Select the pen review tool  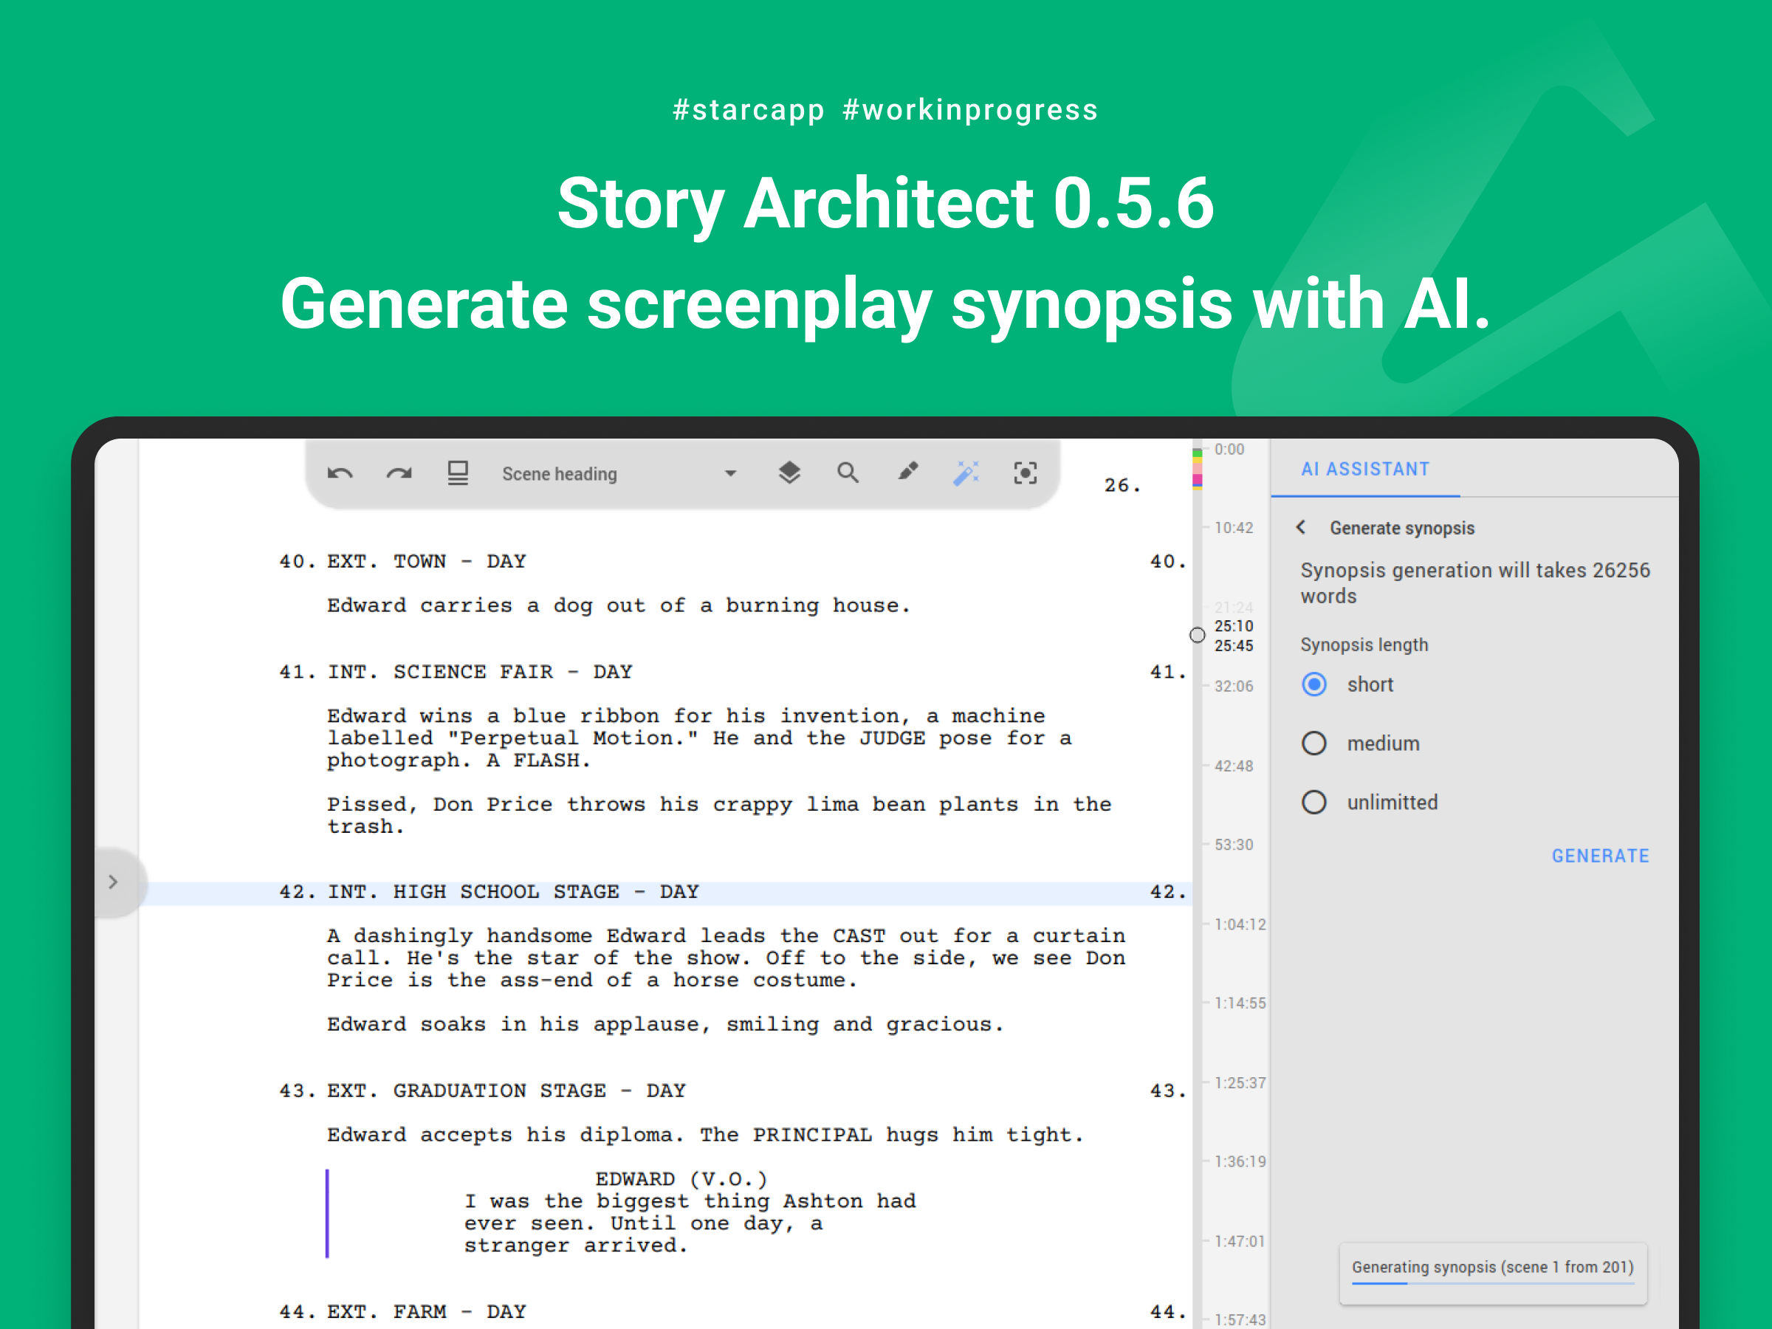907,472
